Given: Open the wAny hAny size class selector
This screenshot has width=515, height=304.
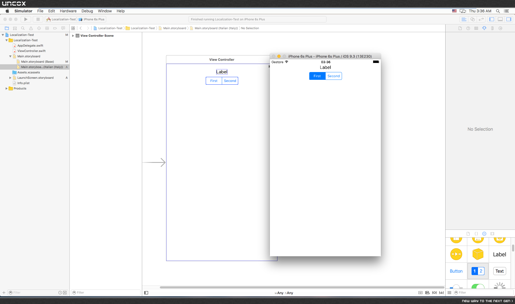Looking at the screenshot, I should point(284,293).
